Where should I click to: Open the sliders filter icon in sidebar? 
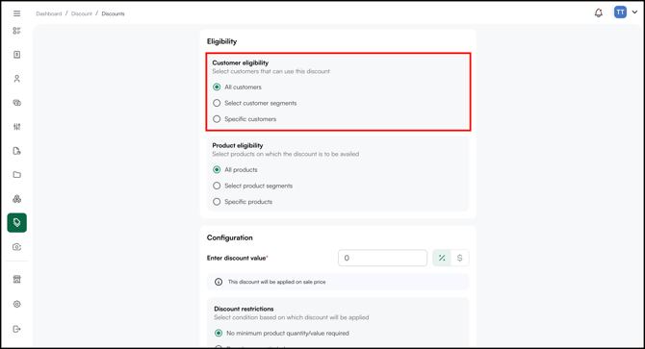pos(17,127)
